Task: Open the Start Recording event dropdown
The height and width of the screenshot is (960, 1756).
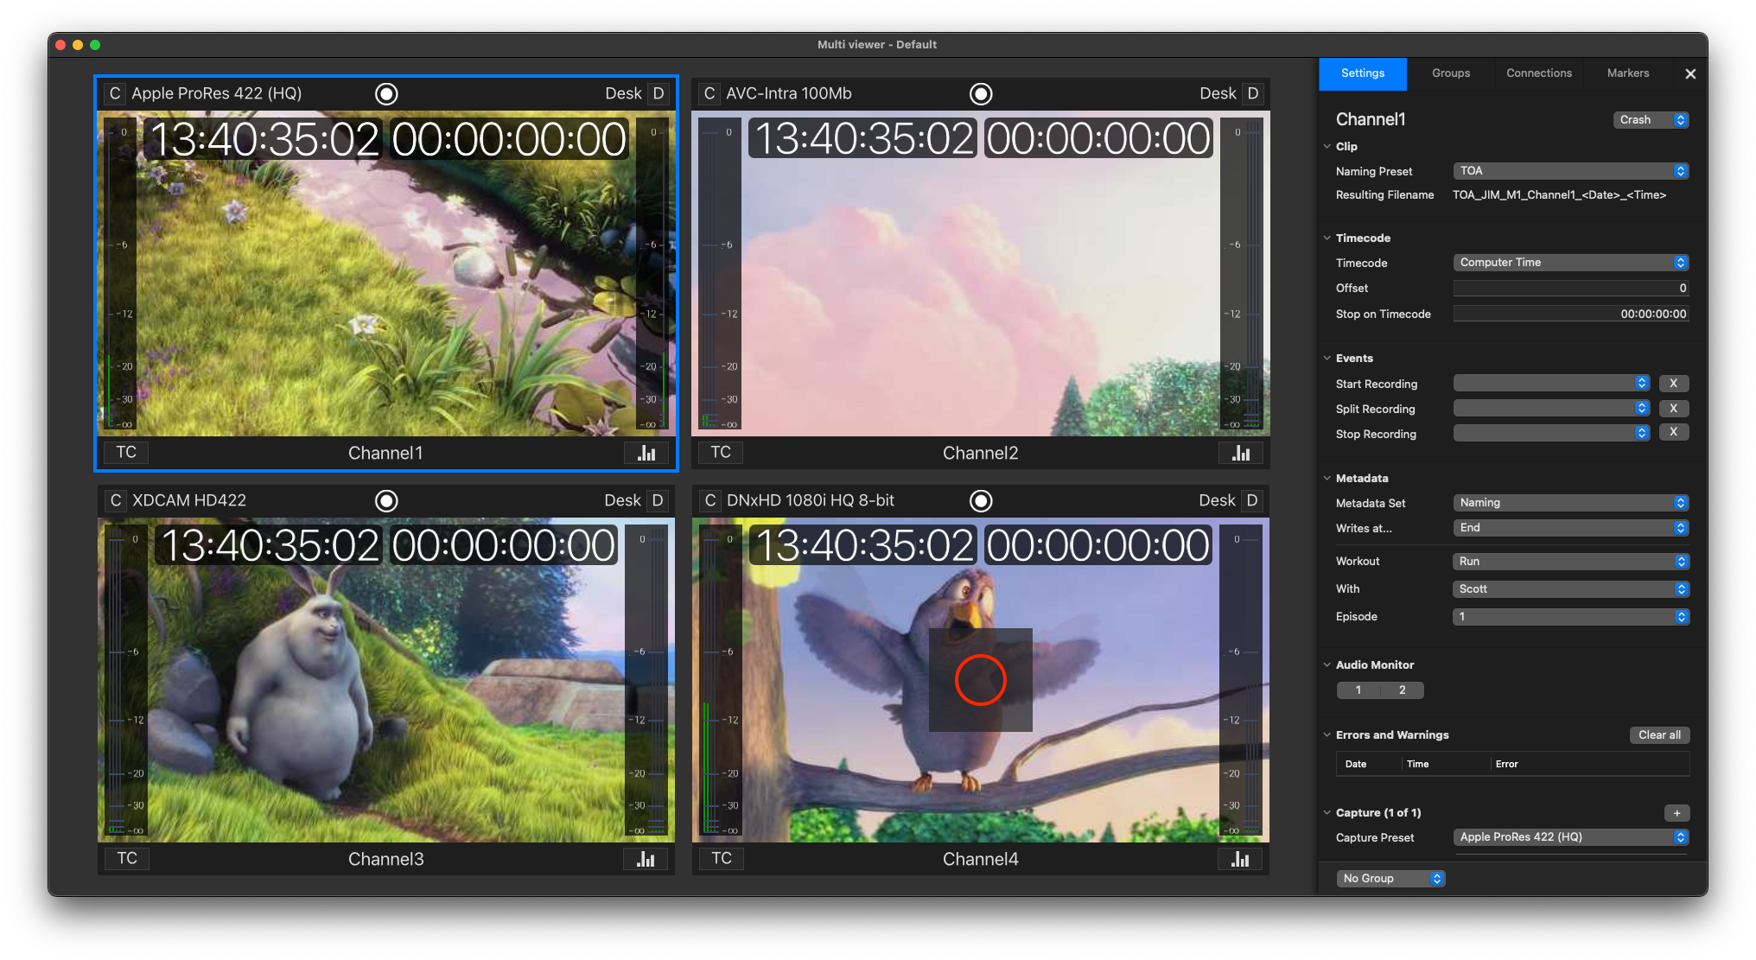Action: (1551, 383)
